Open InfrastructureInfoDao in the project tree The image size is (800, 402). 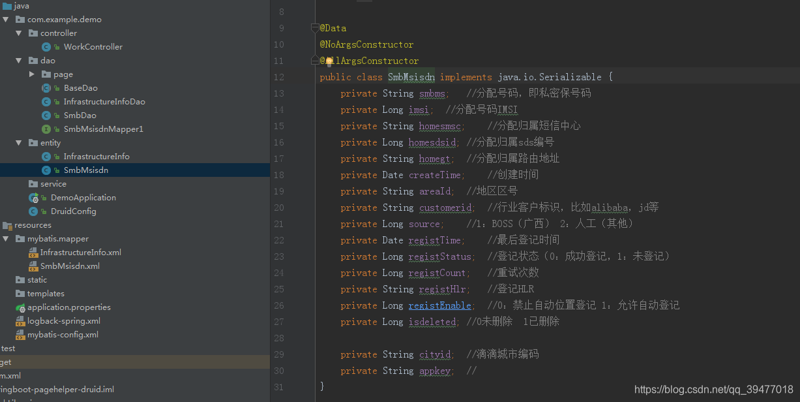[x=104, y=102]
